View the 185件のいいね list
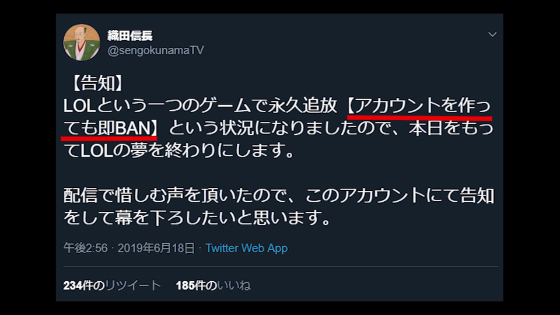This screenshot has width=560, height=315. pyautogui.click(x=213, y=285)
